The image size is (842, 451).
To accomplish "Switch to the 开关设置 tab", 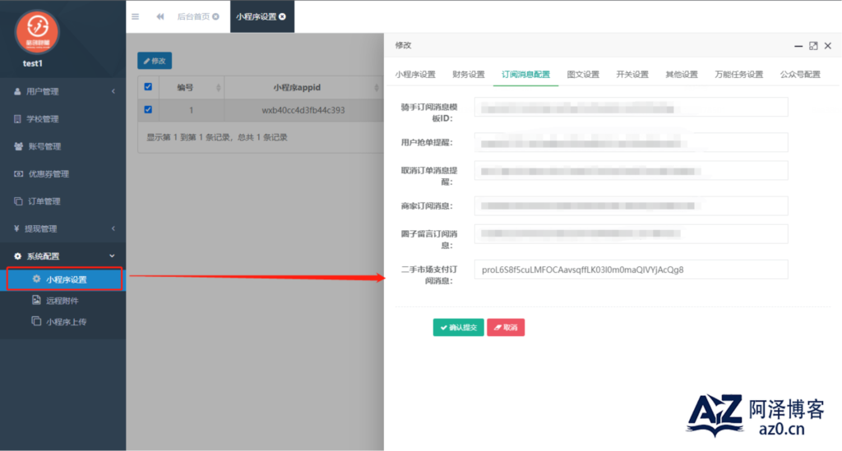I will (x=632, y=75).
